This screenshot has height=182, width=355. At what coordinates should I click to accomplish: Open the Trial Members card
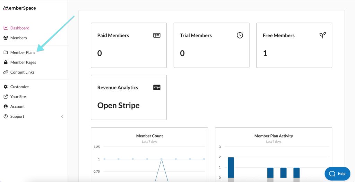click(211, 45)
